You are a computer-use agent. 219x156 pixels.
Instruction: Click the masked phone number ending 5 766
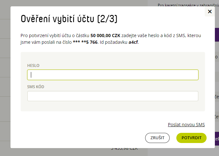coord(85,42)
